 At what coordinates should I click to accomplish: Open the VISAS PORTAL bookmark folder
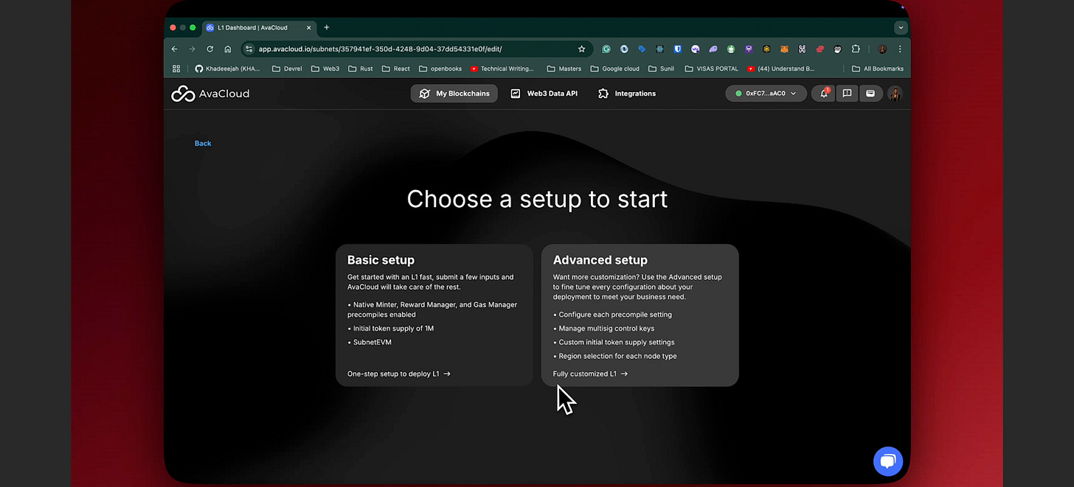point(711,69)
